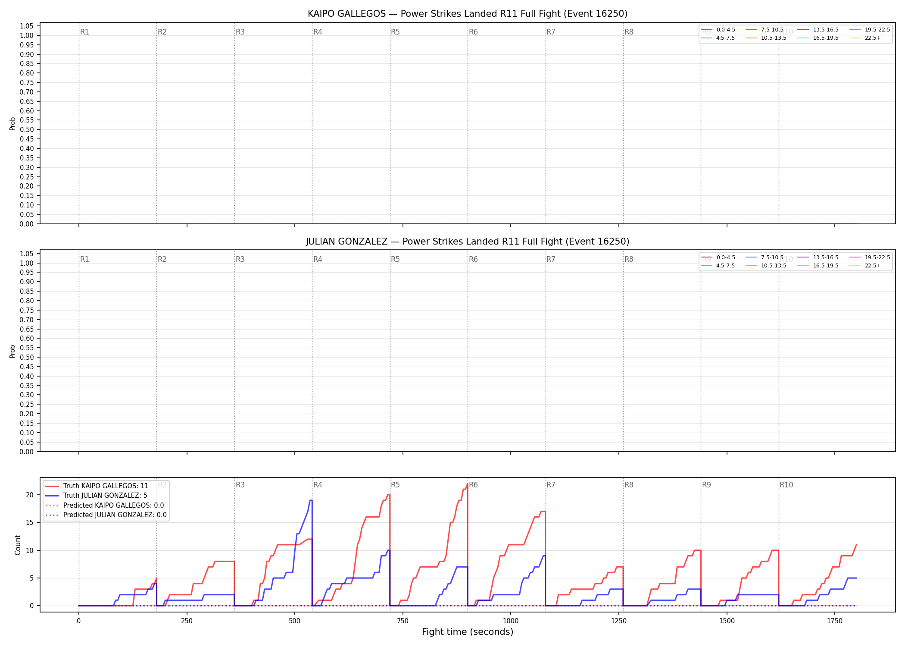Click the R9 label in the bottom chart
905x647 pixels.
click(706, 485)
